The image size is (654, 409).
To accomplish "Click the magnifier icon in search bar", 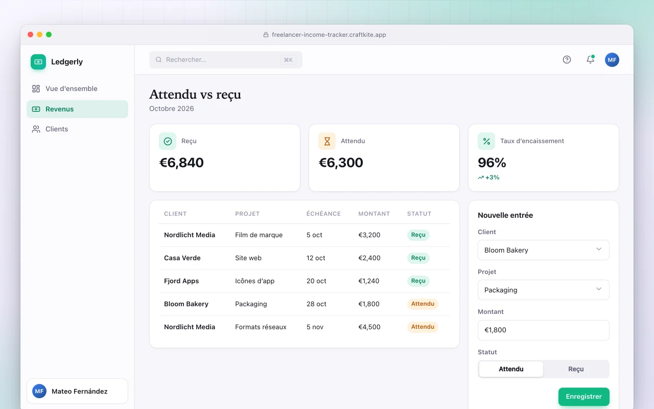I will pos(159,60).
